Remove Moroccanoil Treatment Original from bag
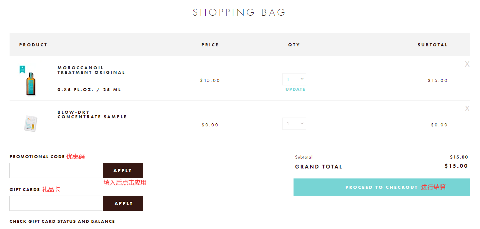The height and width of the screenshot is (229, 480). tap(467, 64)
